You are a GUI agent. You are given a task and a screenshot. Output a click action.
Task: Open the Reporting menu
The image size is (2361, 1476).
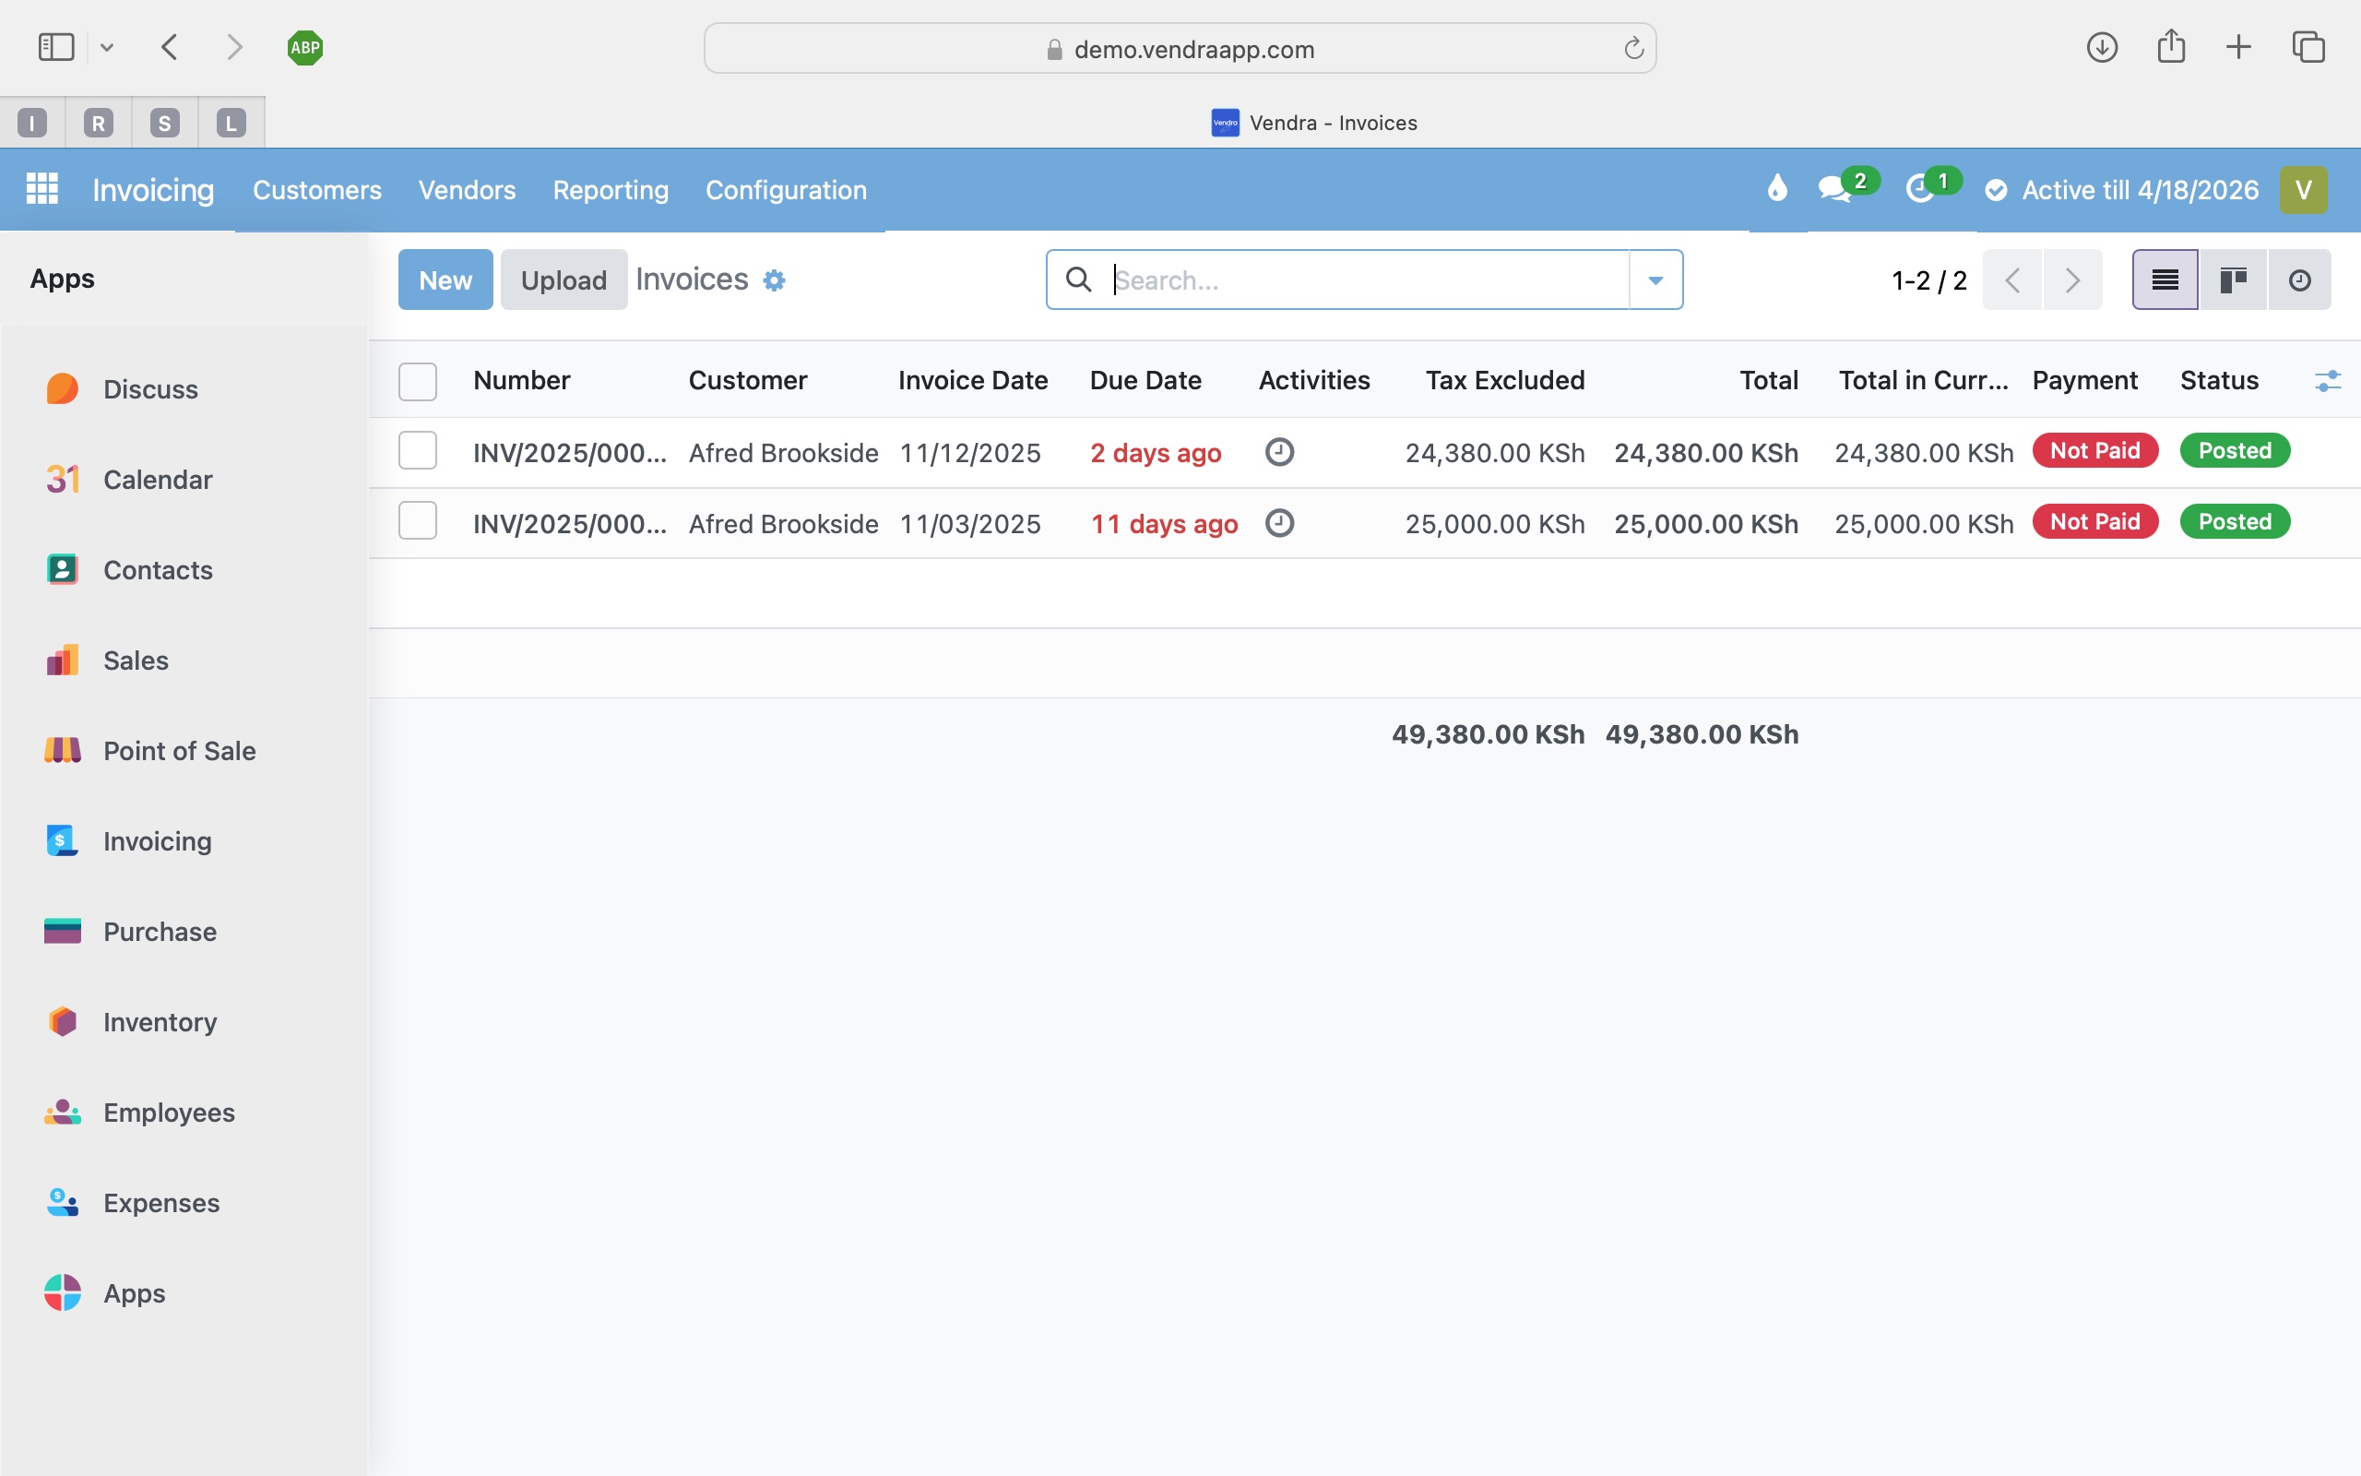(x=610, y=190)
